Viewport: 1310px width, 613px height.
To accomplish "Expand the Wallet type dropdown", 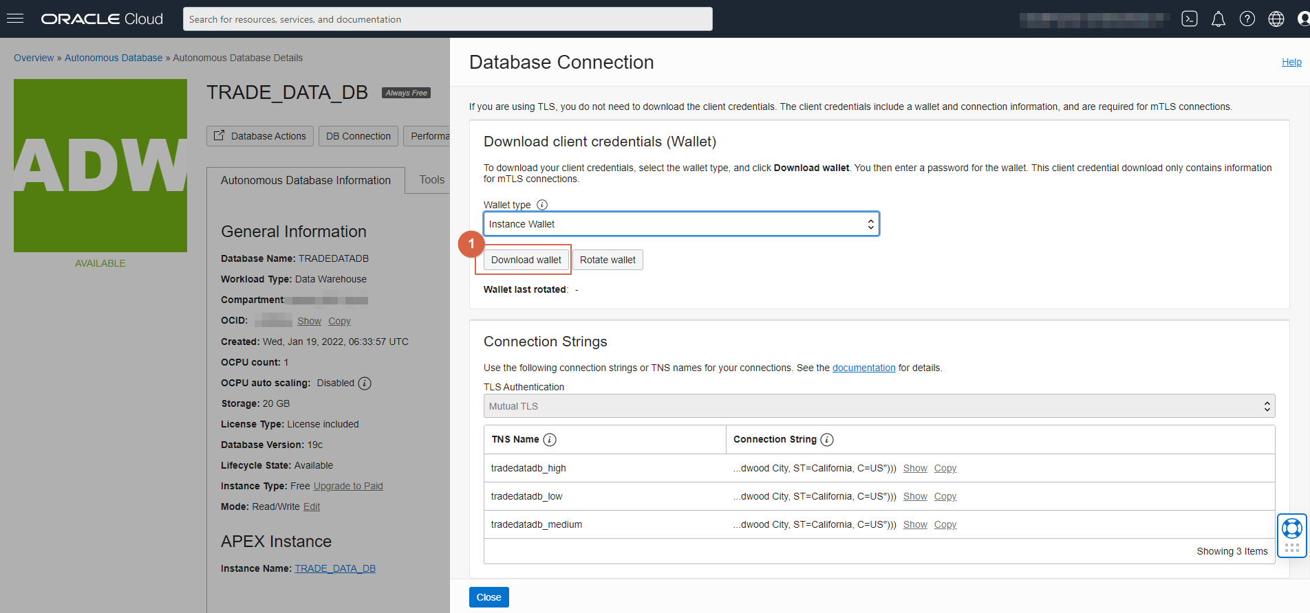I will point(681,224).
